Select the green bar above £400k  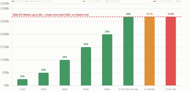point(65,73)
